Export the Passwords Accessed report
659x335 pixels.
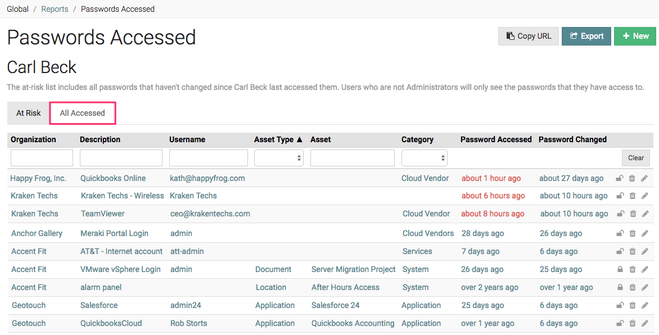(586, 36)
